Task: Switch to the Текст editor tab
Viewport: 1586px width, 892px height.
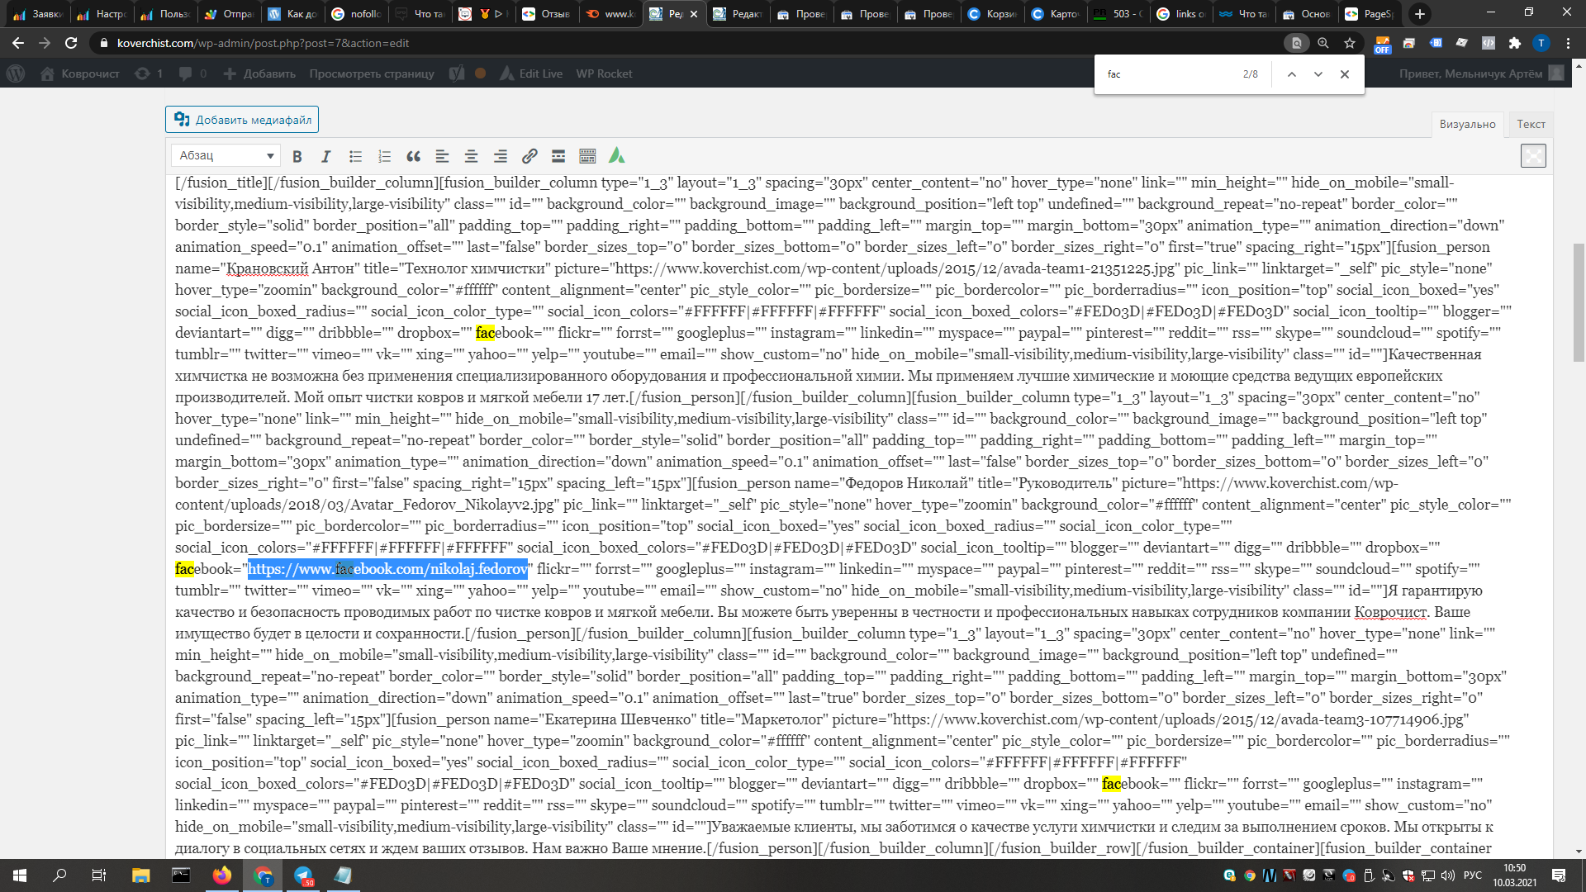Action: click(1531, 124)
